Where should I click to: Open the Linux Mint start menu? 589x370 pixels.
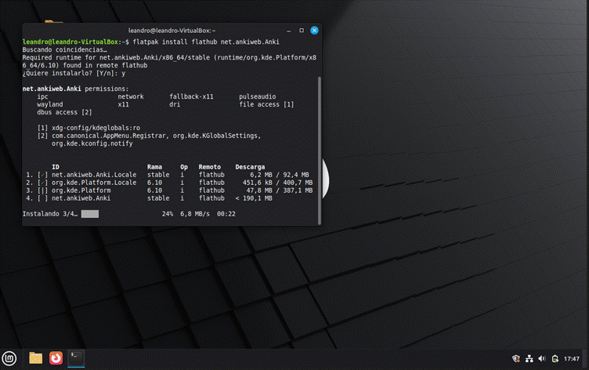pyautogui.click(x=9, y=358)
